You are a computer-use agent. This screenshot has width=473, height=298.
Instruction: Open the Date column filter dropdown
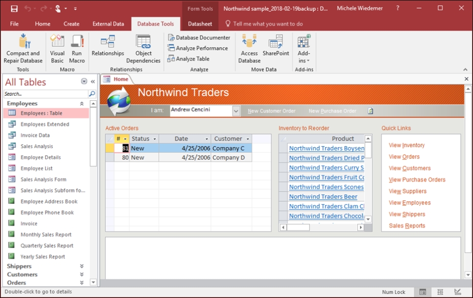207,139
